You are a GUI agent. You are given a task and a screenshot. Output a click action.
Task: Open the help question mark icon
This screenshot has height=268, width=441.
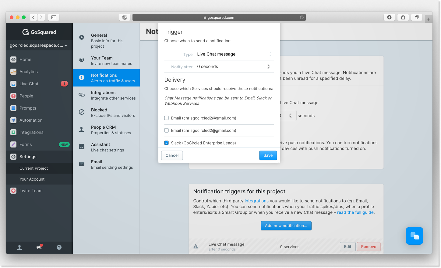click(x=59, y=247)
